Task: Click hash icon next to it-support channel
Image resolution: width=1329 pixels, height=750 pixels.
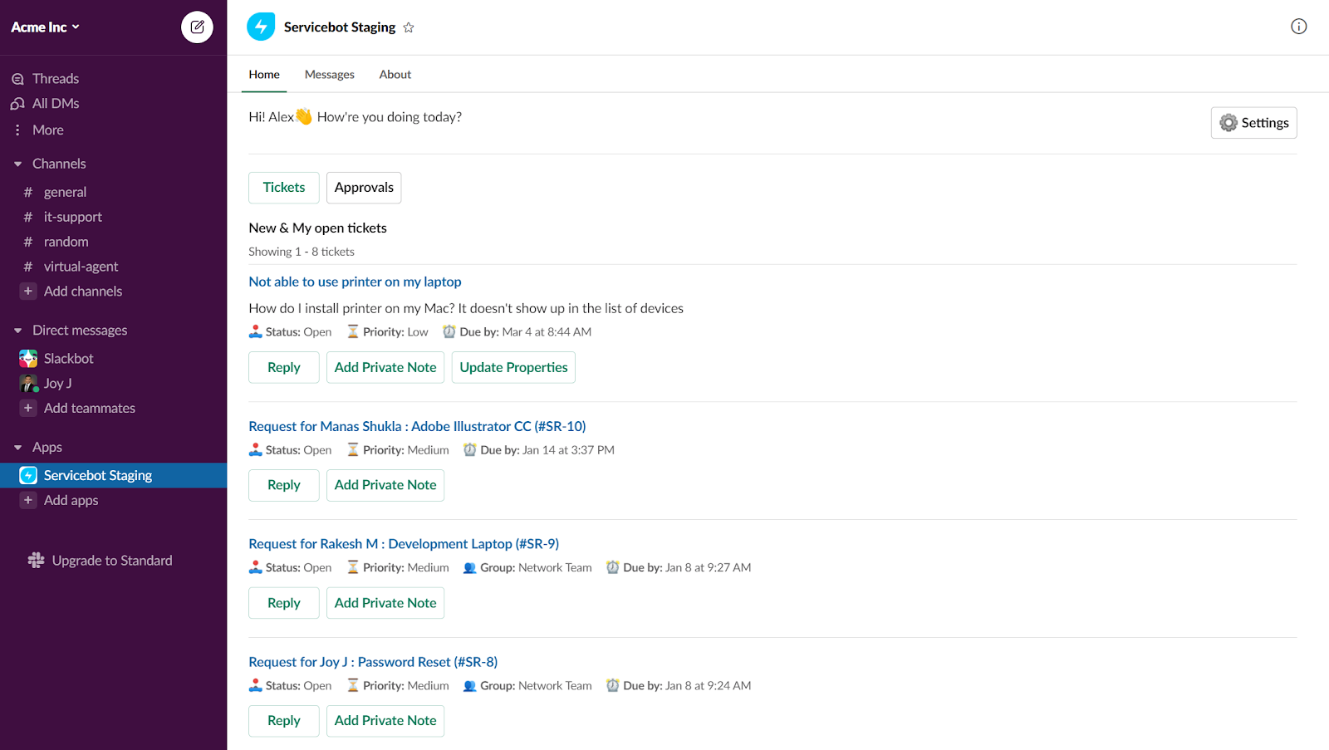Action: click(x=28, y=218)
